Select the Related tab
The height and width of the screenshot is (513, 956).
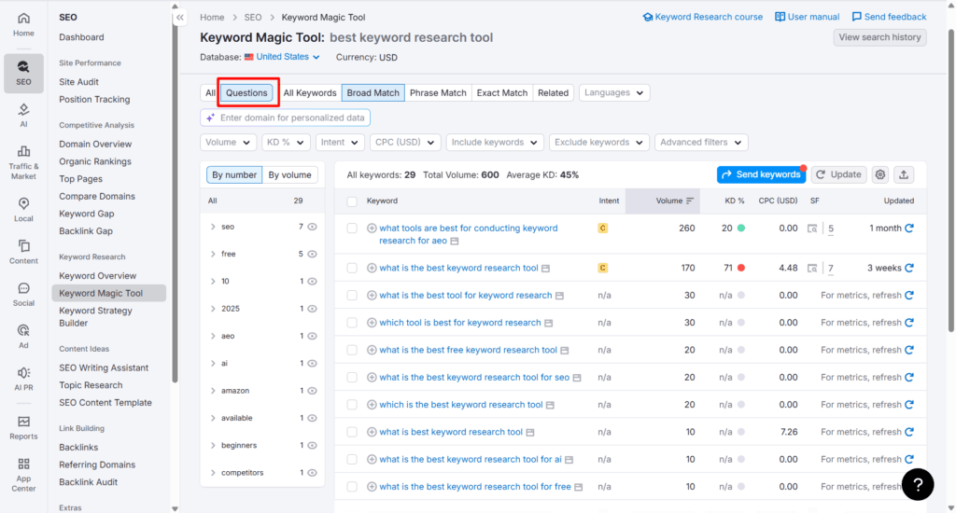pyautogui.click(x=553, y=92)
